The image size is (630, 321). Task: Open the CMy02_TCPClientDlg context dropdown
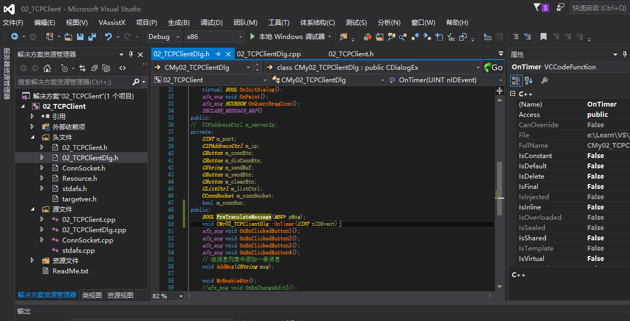point(203,68)
